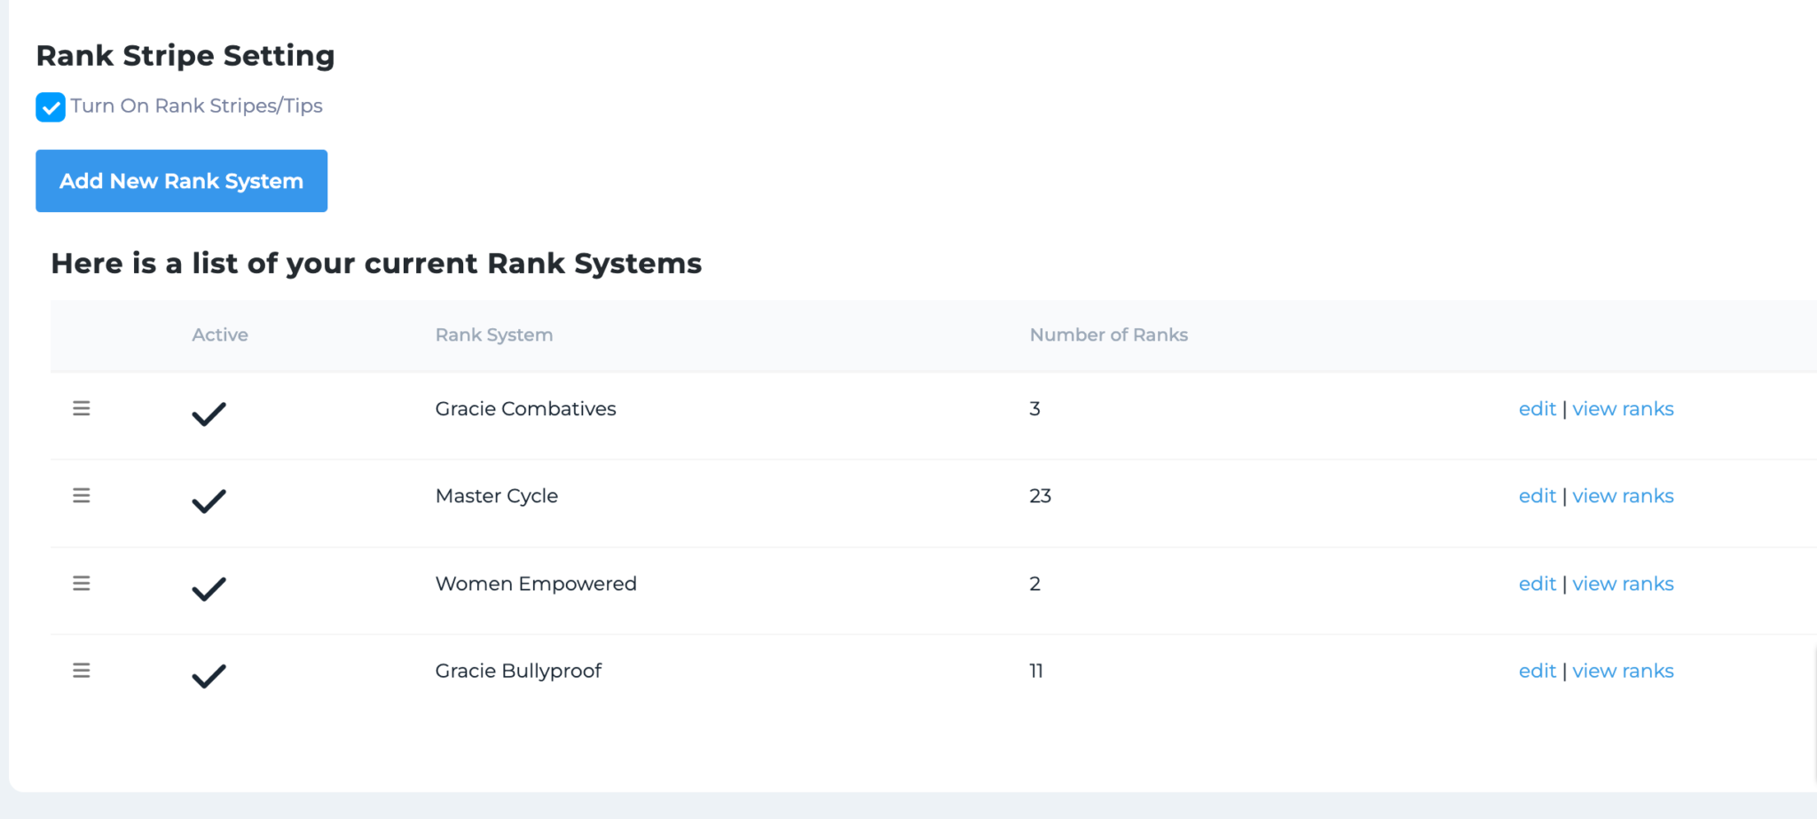1817x819 pixels.
Task: Click the Rank System column header
Action: point(493,335)
